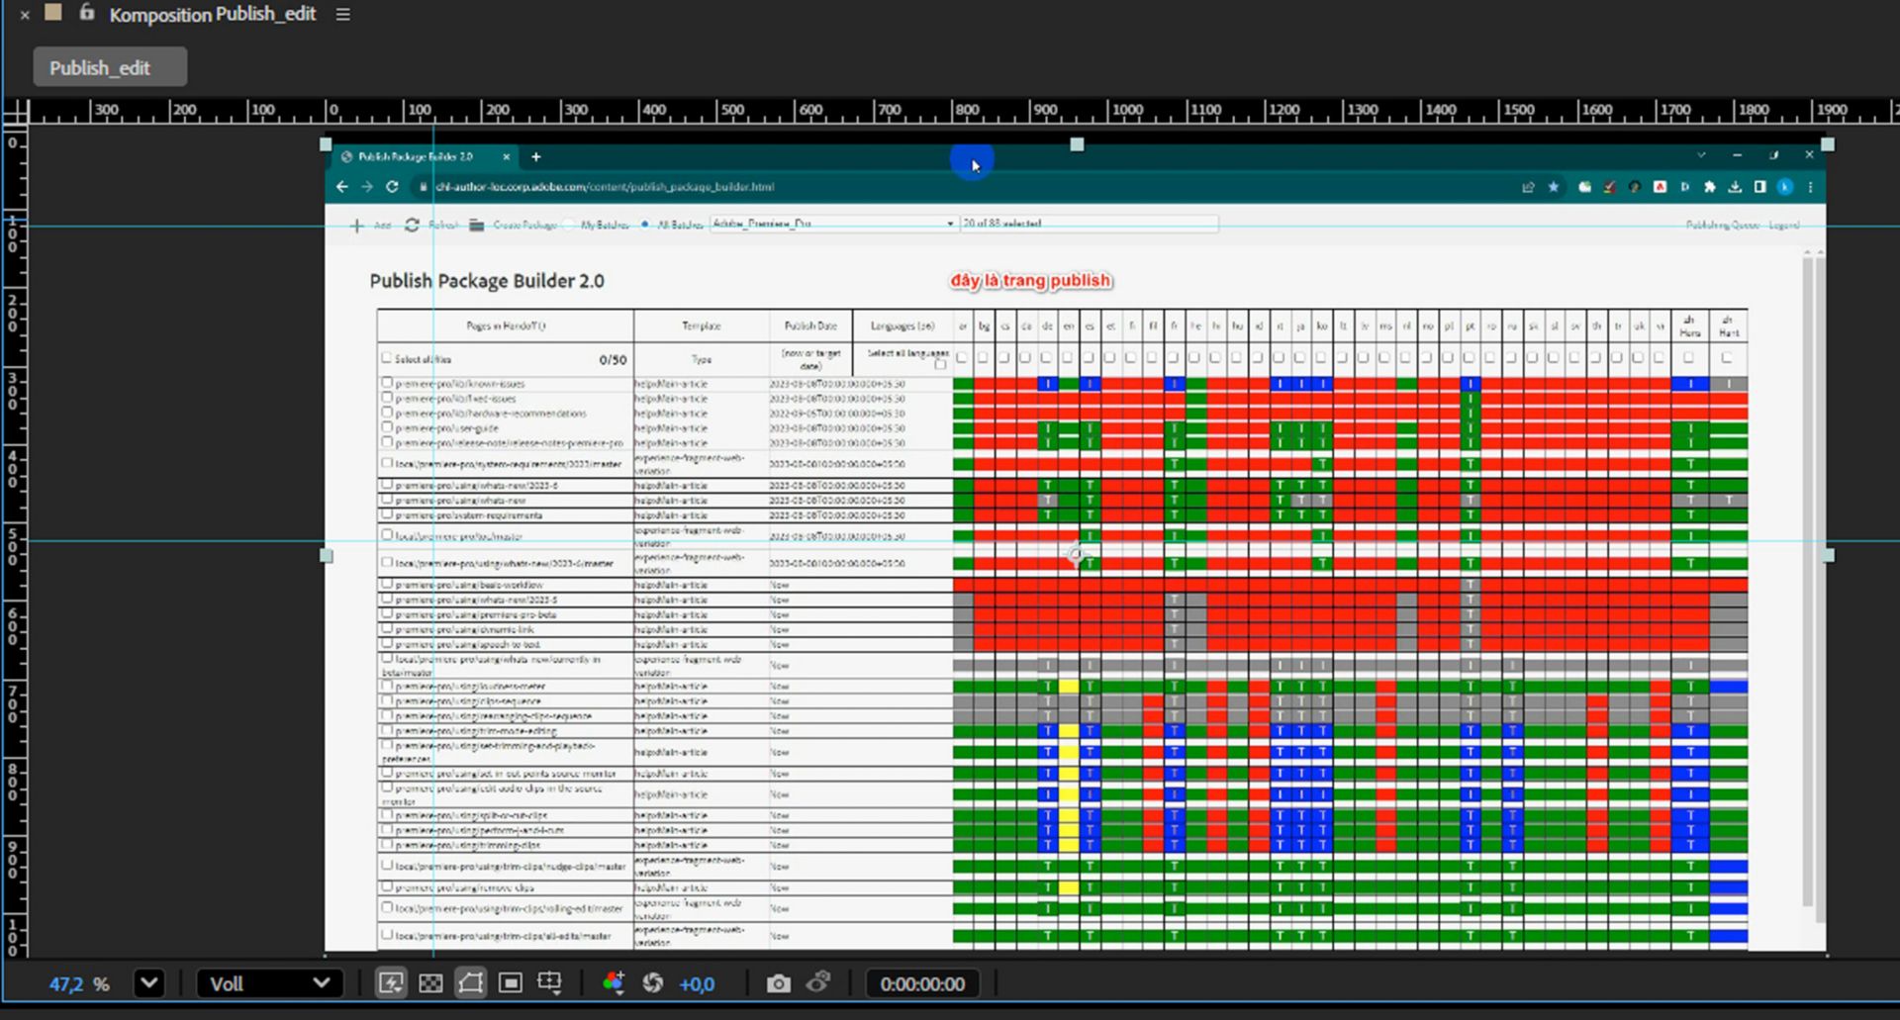Viewport: 1900px width, 1020px height.
Task: Open the composition panel menu
Action: point(342,15)
